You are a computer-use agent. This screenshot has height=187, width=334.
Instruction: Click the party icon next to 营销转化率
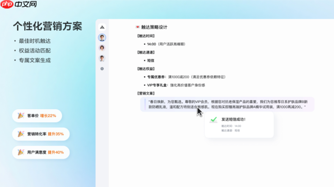click(21, 134)
